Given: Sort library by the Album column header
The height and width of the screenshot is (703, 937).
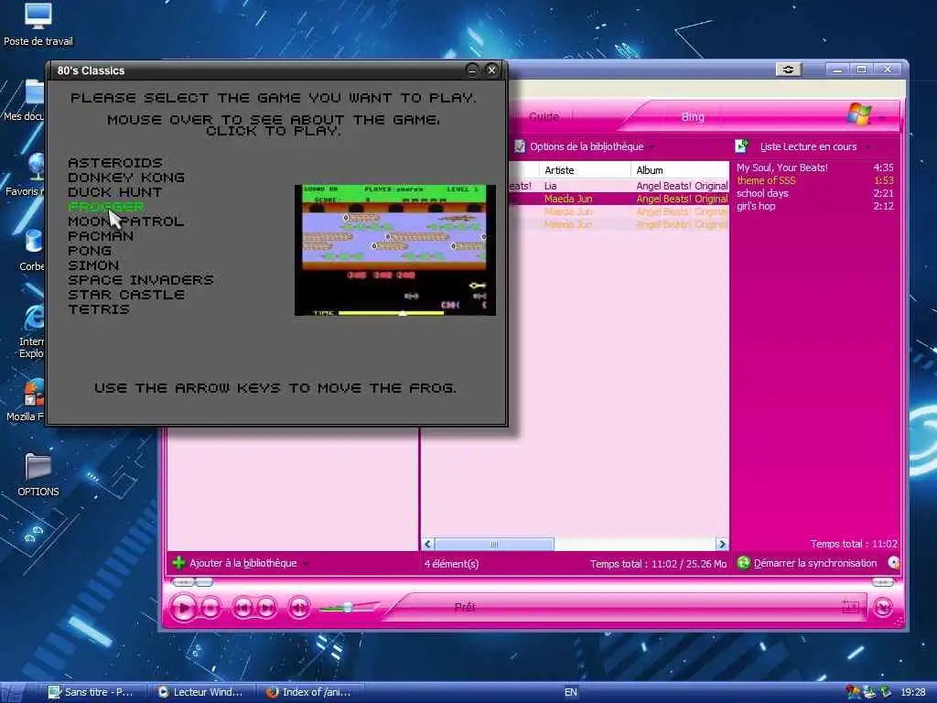Looking at the screenshot, I should [x=680, y=170].
